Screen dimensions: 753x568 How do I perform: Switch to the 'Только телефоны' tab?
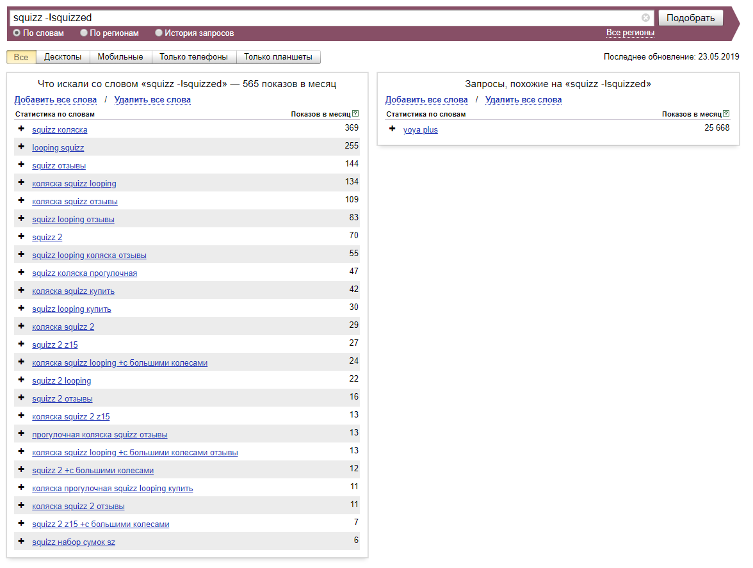click(x=193, y=57)
